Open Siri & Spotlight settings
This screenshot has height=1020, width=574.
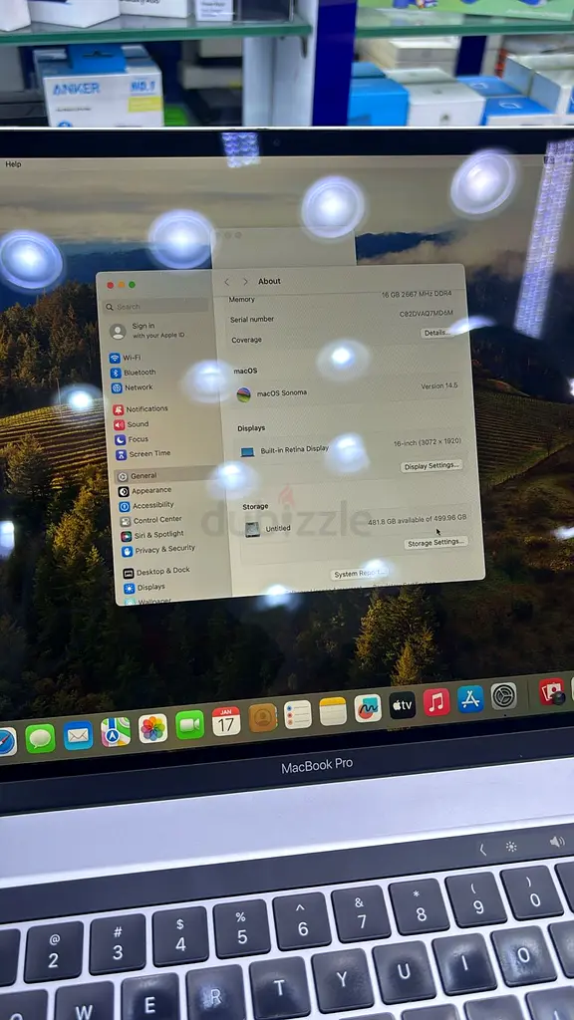[x=152, y=535]
